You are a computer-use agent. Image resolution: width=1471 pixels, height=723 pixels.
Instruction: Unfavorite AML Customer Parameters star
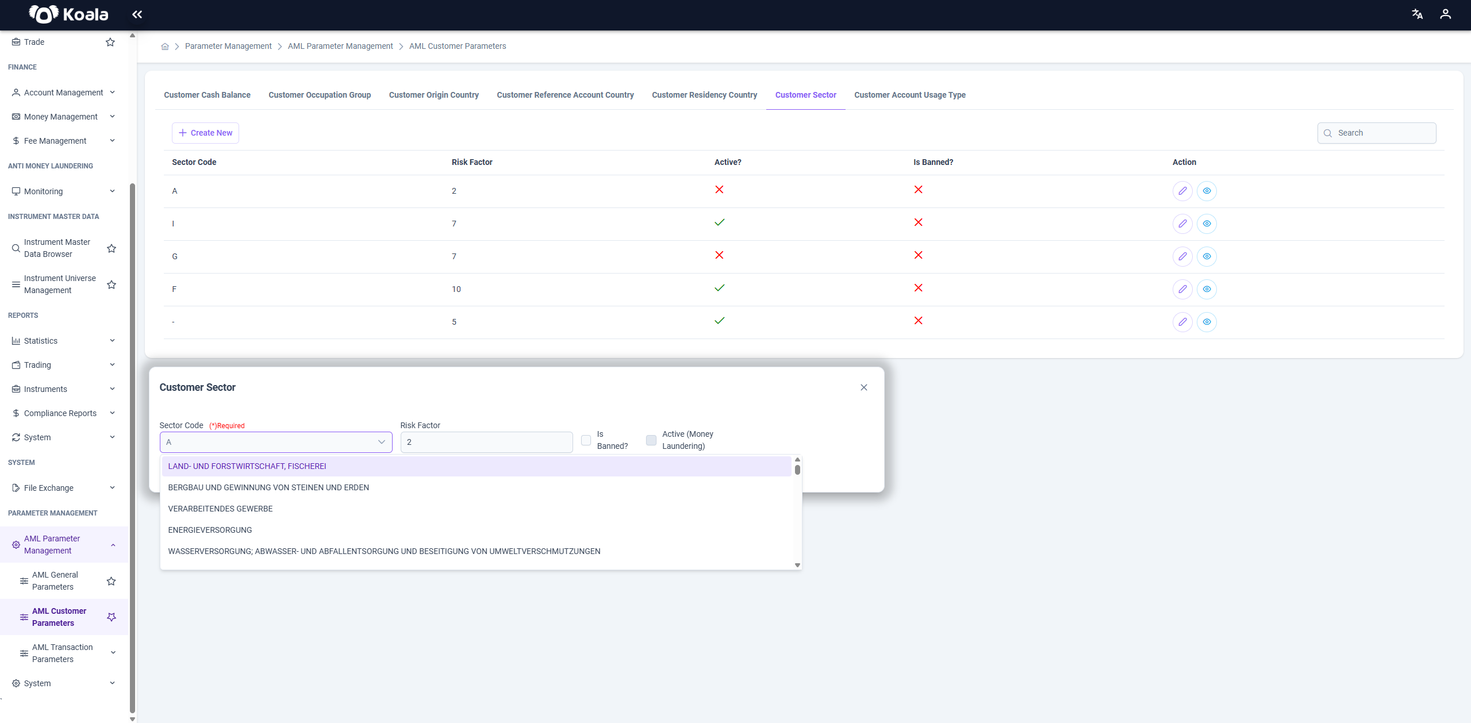point(112,617)
